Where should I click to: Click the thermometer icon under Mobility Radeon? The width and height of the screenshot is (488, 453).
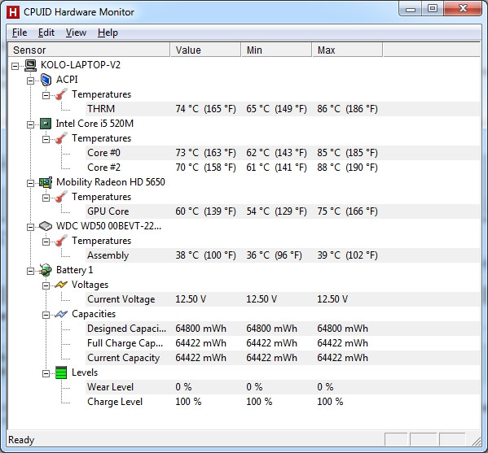pyautogui.click(x=61, y=197)
